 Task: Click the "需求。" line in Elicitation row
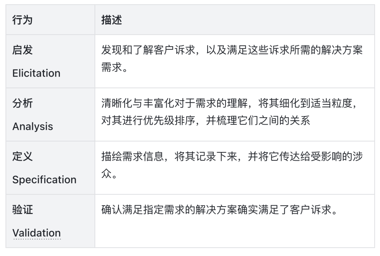[x=112, y=67]
